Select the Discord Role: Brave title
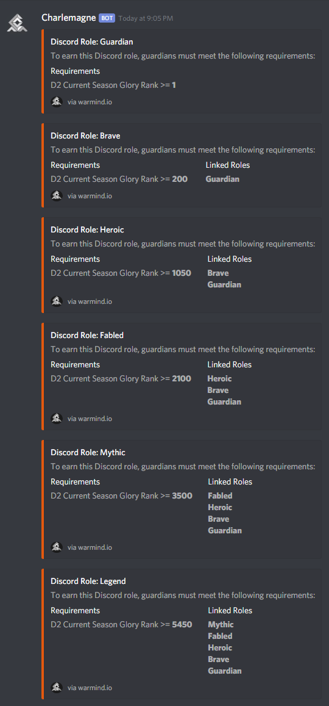Viewport: 329px width, 706px height. tap(85, 135)
